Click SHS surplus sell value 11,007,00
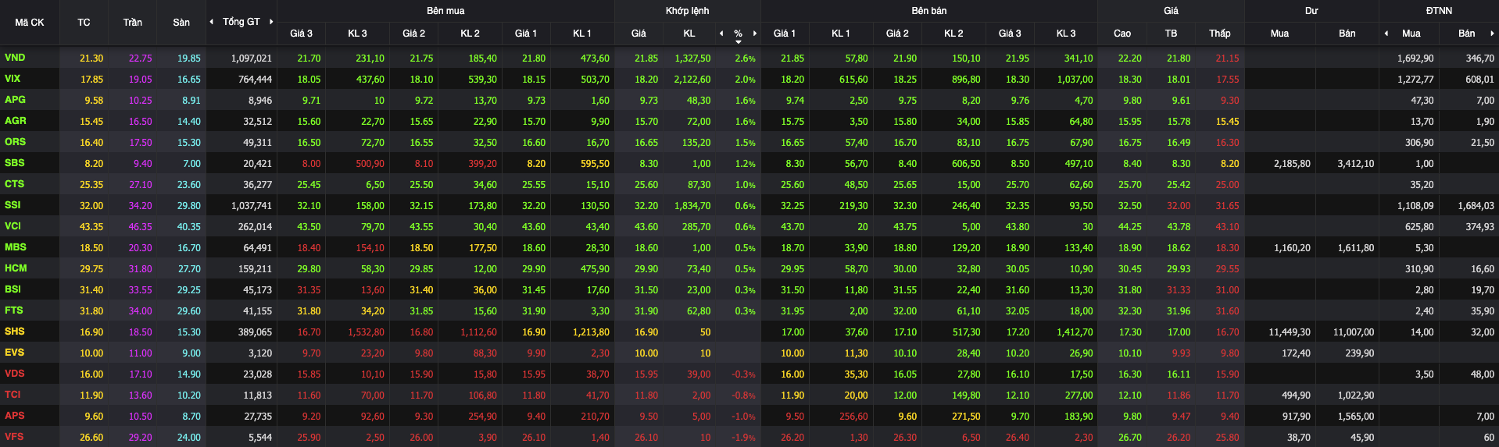Screen dimensions: 1499x447 pos(1354,332)
